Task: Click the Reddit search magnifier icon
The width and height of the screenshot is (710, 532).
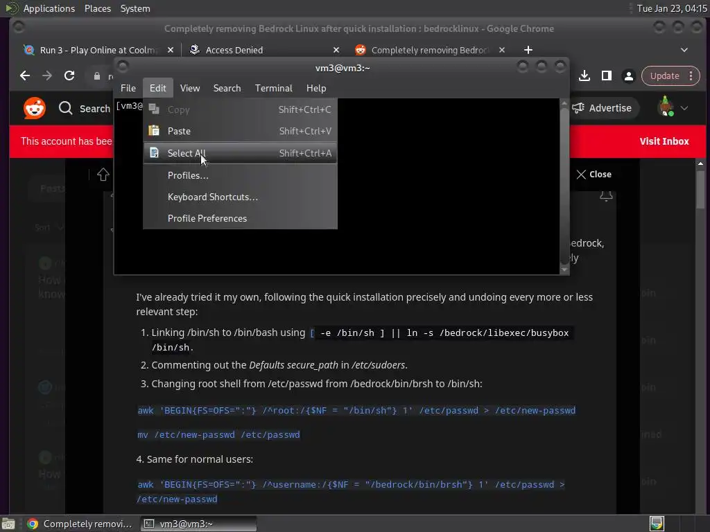Action: 66,108
